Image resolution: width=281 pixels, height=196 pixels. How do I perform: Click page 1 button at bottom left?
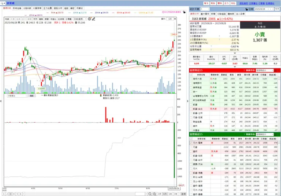[4, 194]
